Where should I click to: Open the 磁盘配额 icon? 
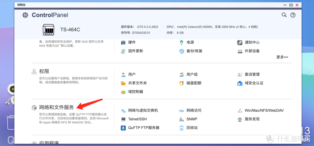pos(181,83)
